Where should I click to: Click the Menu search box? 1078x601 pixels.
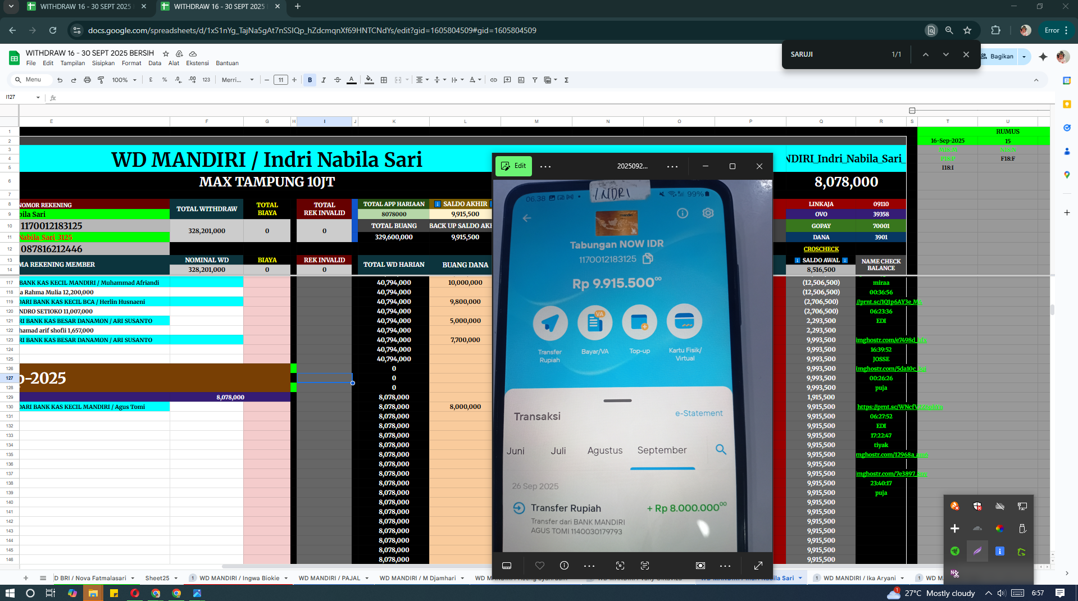pos(33,80)
